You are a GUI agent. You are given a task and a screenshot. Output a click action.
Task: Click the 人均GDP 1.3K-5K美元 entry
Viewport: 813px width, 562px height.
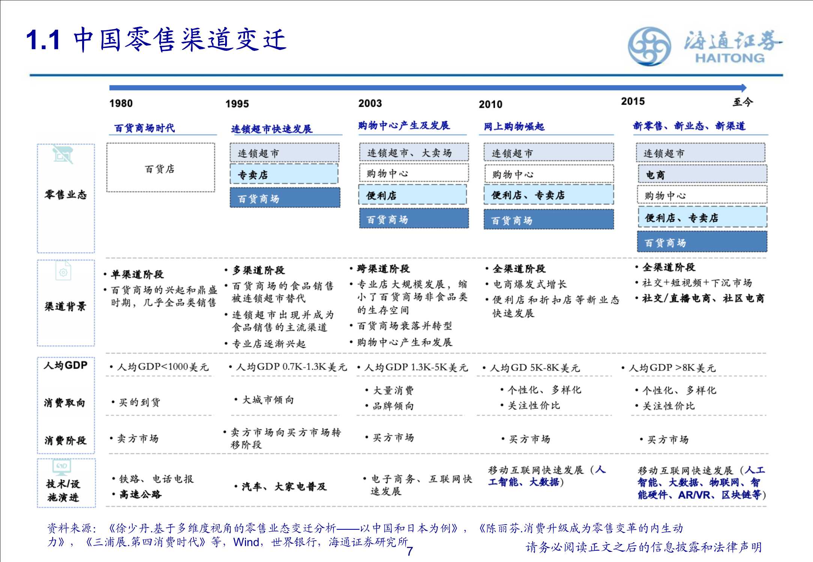[412, 367]
